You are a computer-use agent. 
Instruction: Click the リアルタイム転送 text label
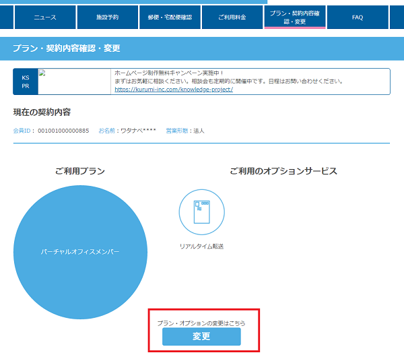pyautogui.click(x=201, y=247)
